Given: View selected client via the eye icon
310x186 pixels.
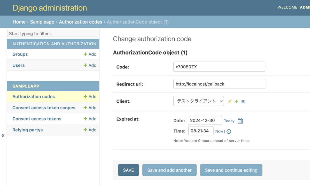Looking at the screenshot, I should (x=243, y=102).
